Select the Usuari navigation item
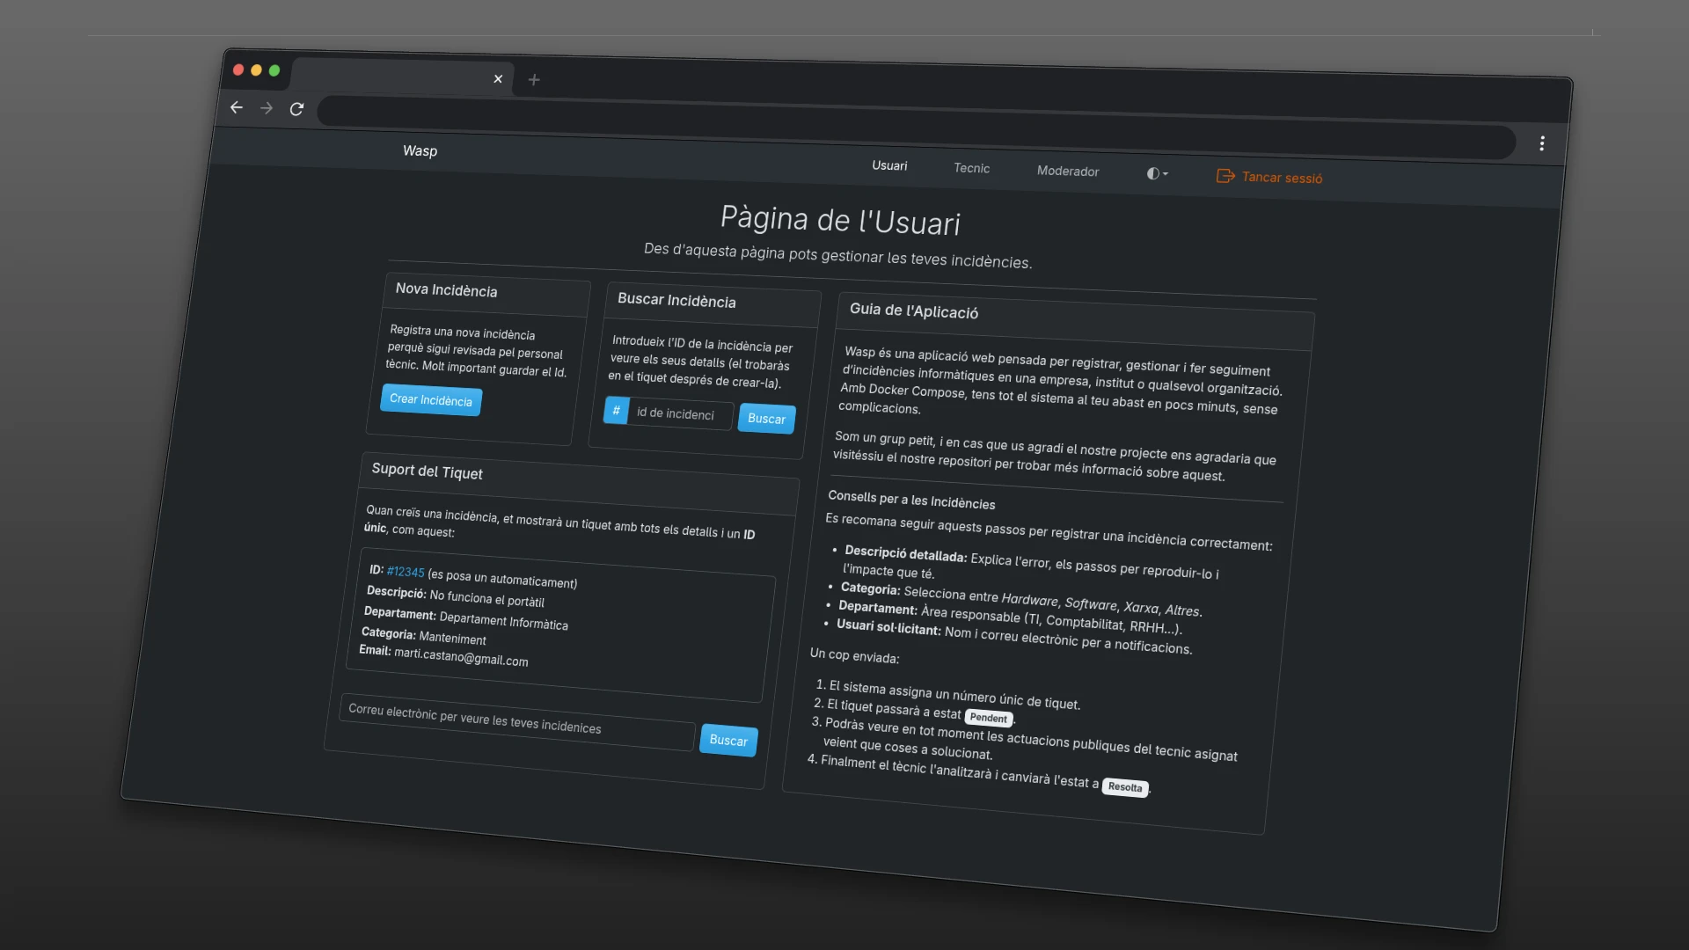1689x950 pixels. tap(889, 165)
